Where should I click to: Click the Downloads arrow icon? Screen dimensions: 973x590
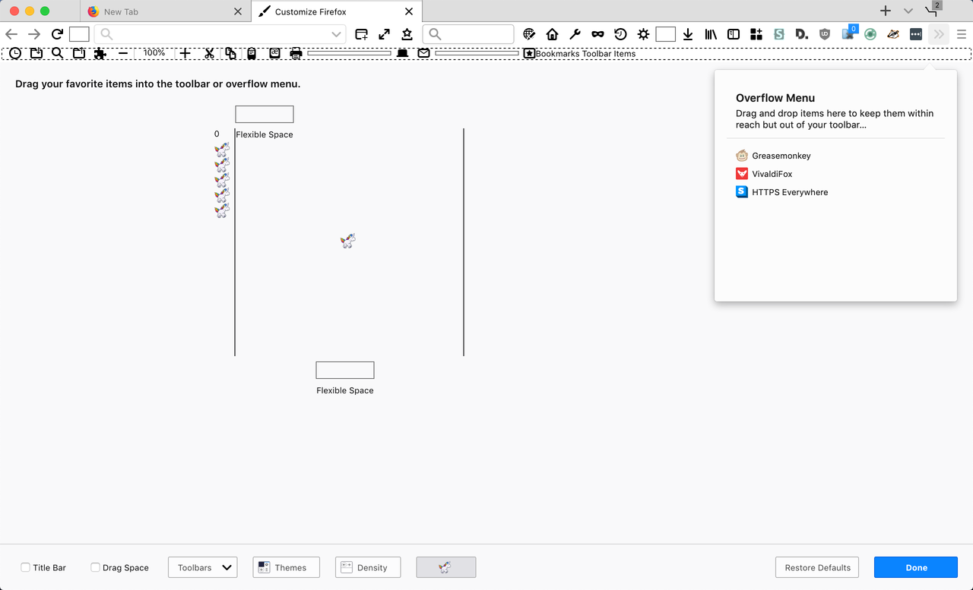point(688,34)
